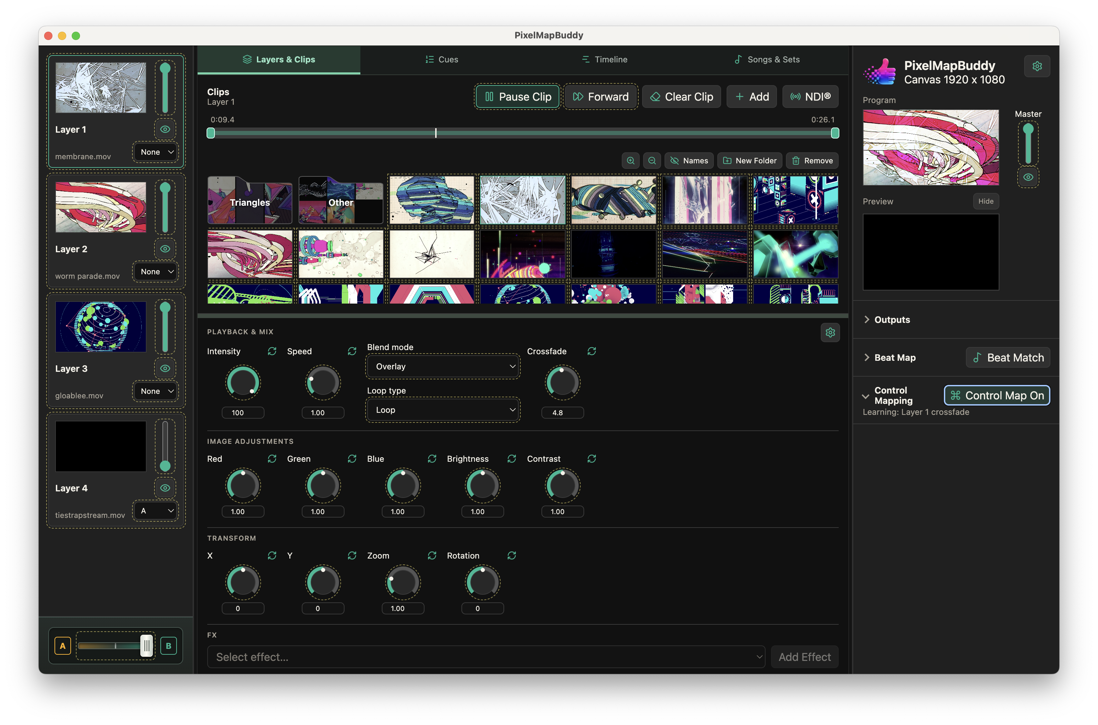Switch to the Timeline tab
This screenshot has height=725, width=1098.
tap(604, 60)
